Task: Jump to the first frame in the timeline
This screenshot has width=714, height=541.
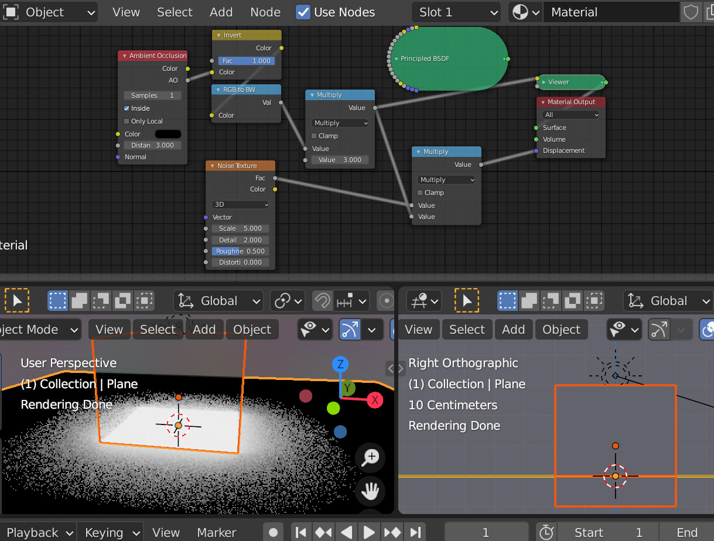Action: click(x=301, y=532)
